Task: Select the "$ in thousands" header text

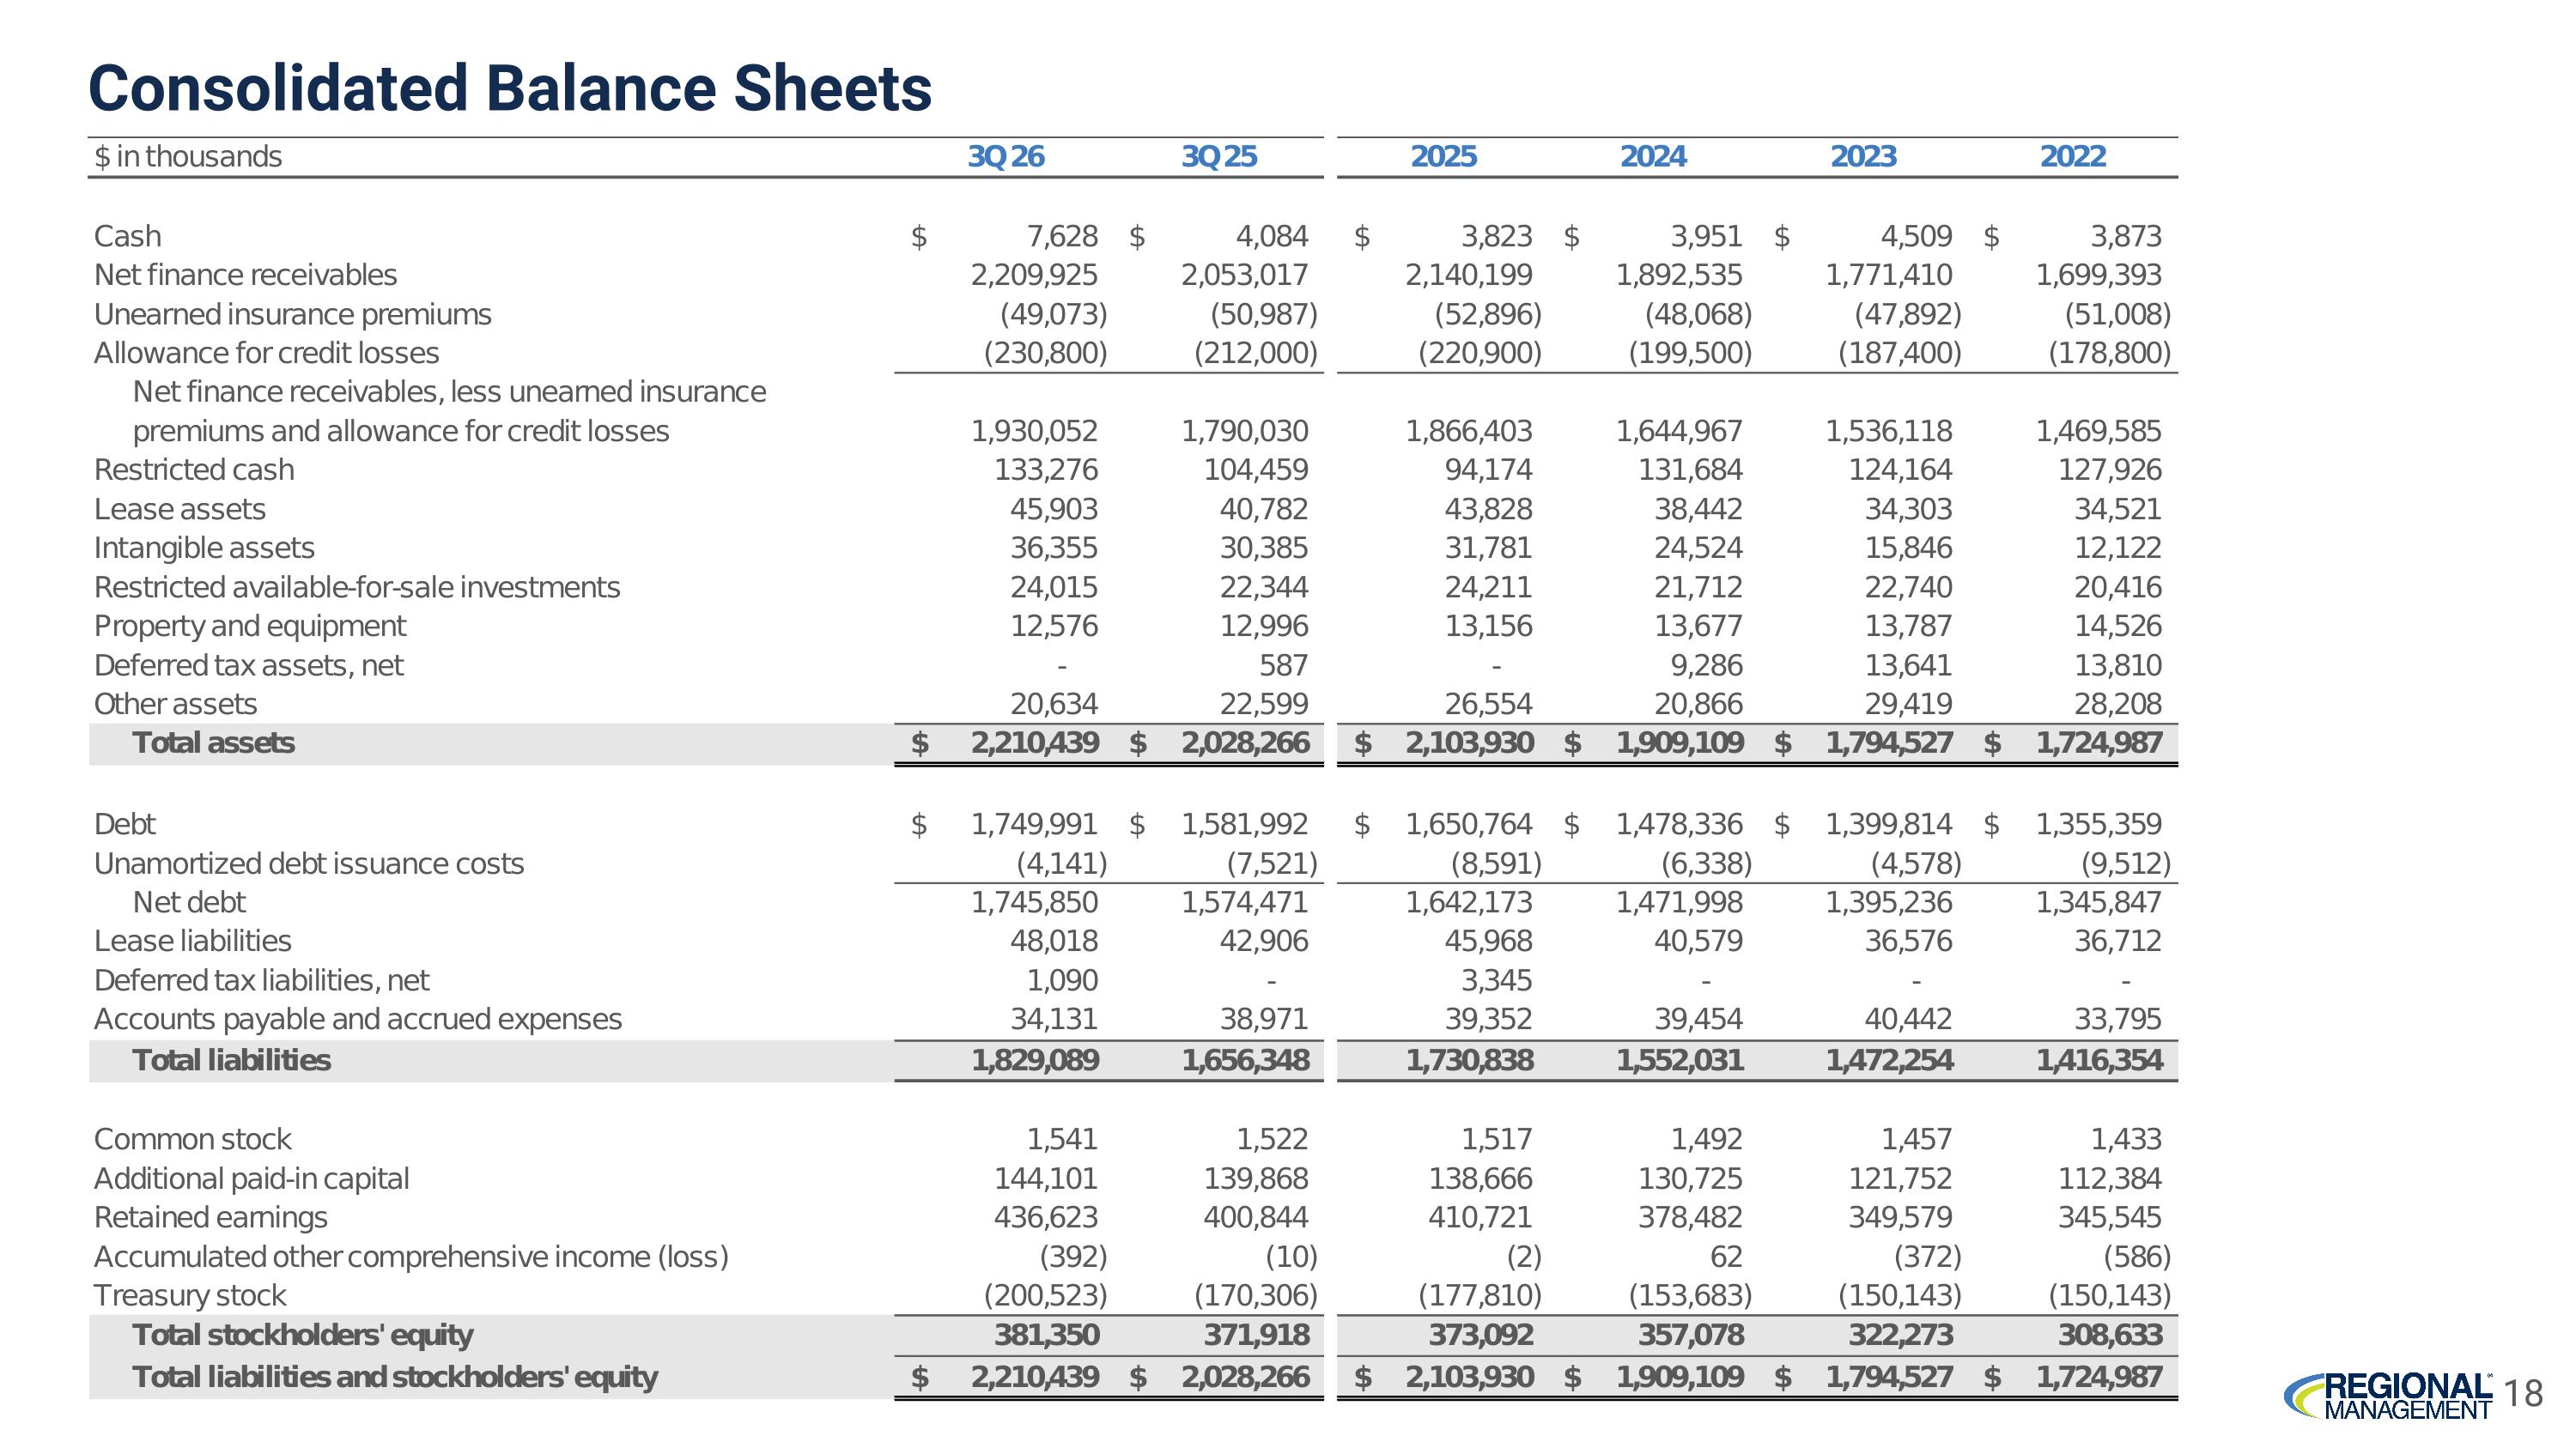Action: [x=188, y=157]
